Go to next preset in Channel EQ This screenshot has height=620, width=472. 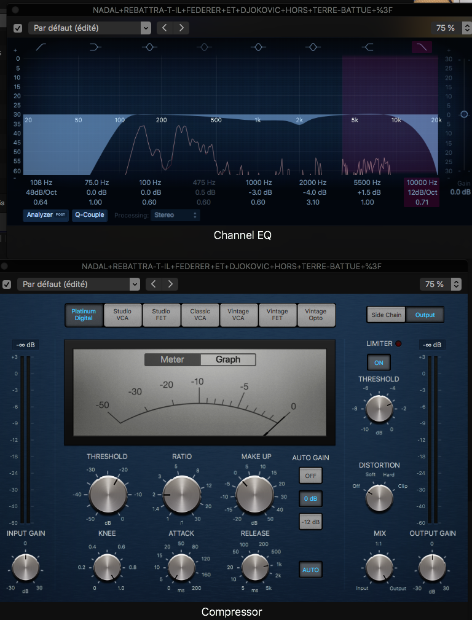coord(181,28)
